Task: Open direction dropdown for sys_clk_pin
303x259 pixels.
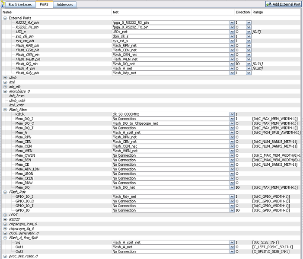Action: click(x=249, y=36)
